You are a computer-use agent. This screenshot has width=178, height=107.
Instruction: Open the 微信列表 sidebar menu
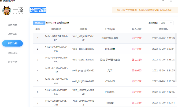pyautogui.click(x=13, y=25)
